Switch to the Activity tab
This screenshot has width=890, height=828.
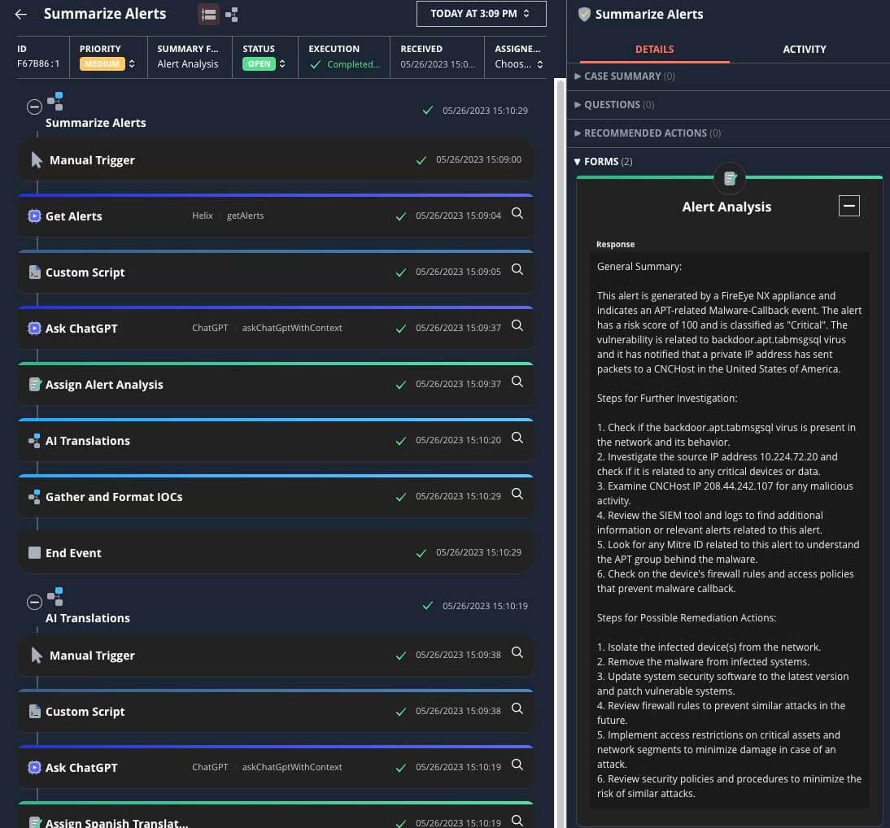click(804, 49)
